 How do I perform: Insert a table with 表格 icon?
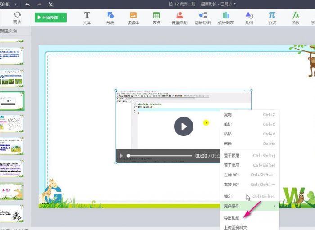(157, 18)
